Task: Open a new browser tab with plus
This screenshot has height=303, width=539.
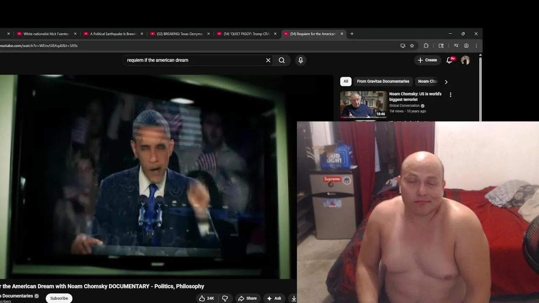Action: [x=352, y=34]
